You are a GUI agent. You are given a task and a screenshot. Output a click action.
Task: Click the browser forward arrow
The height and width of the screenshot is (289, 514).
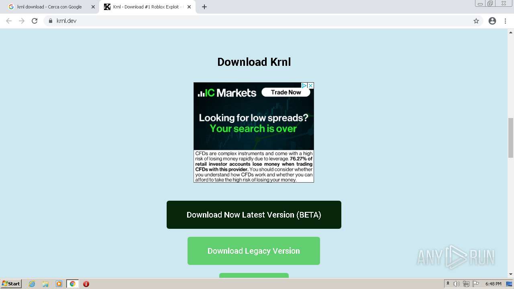(22, 21)
